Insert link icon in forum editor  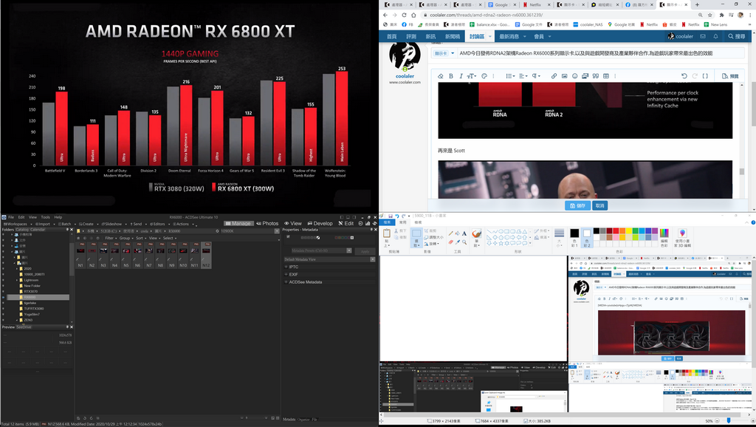[x=554, y=76]
